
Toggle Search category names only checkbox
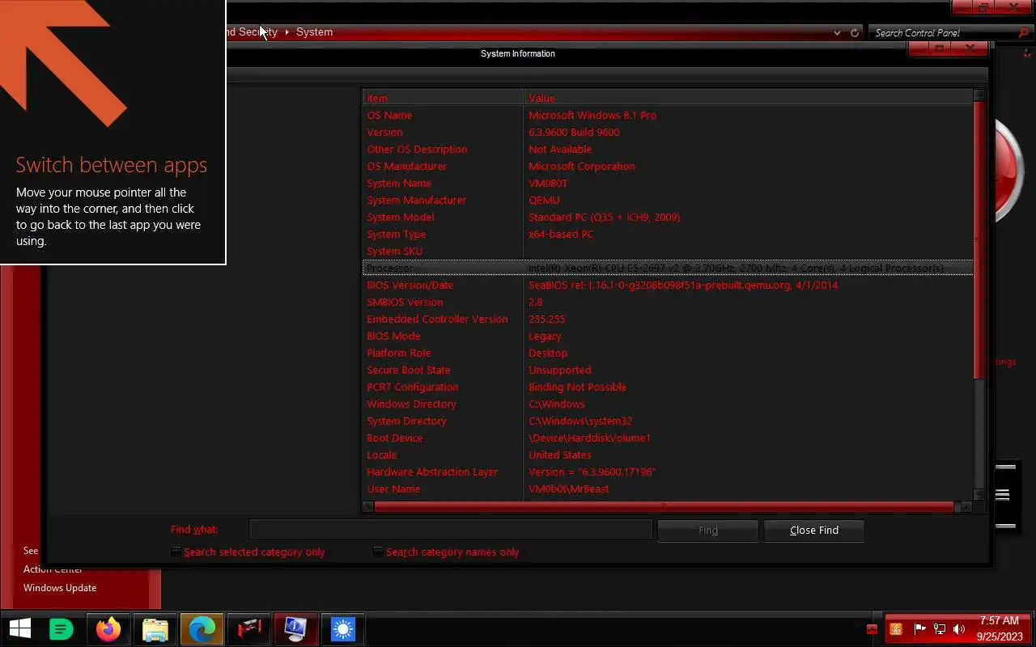click(x=378, y=552)
